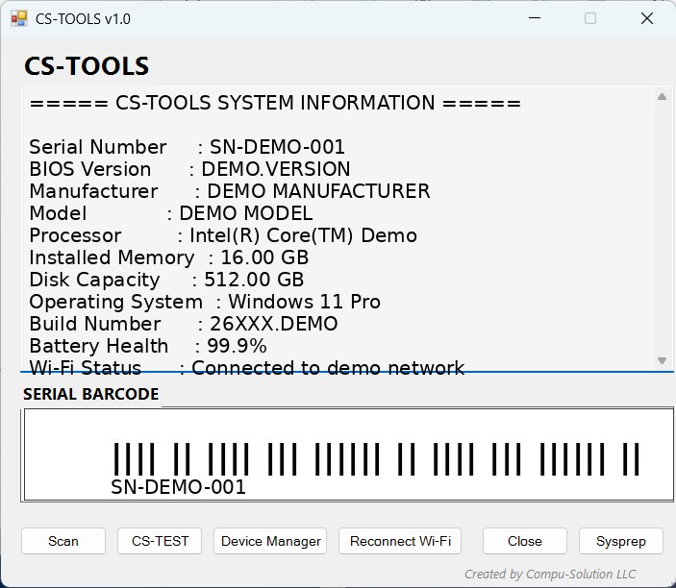Open Device Manager
Image resolution: width=676 pixels, height=588 pixels.
(x=270, y=541)
